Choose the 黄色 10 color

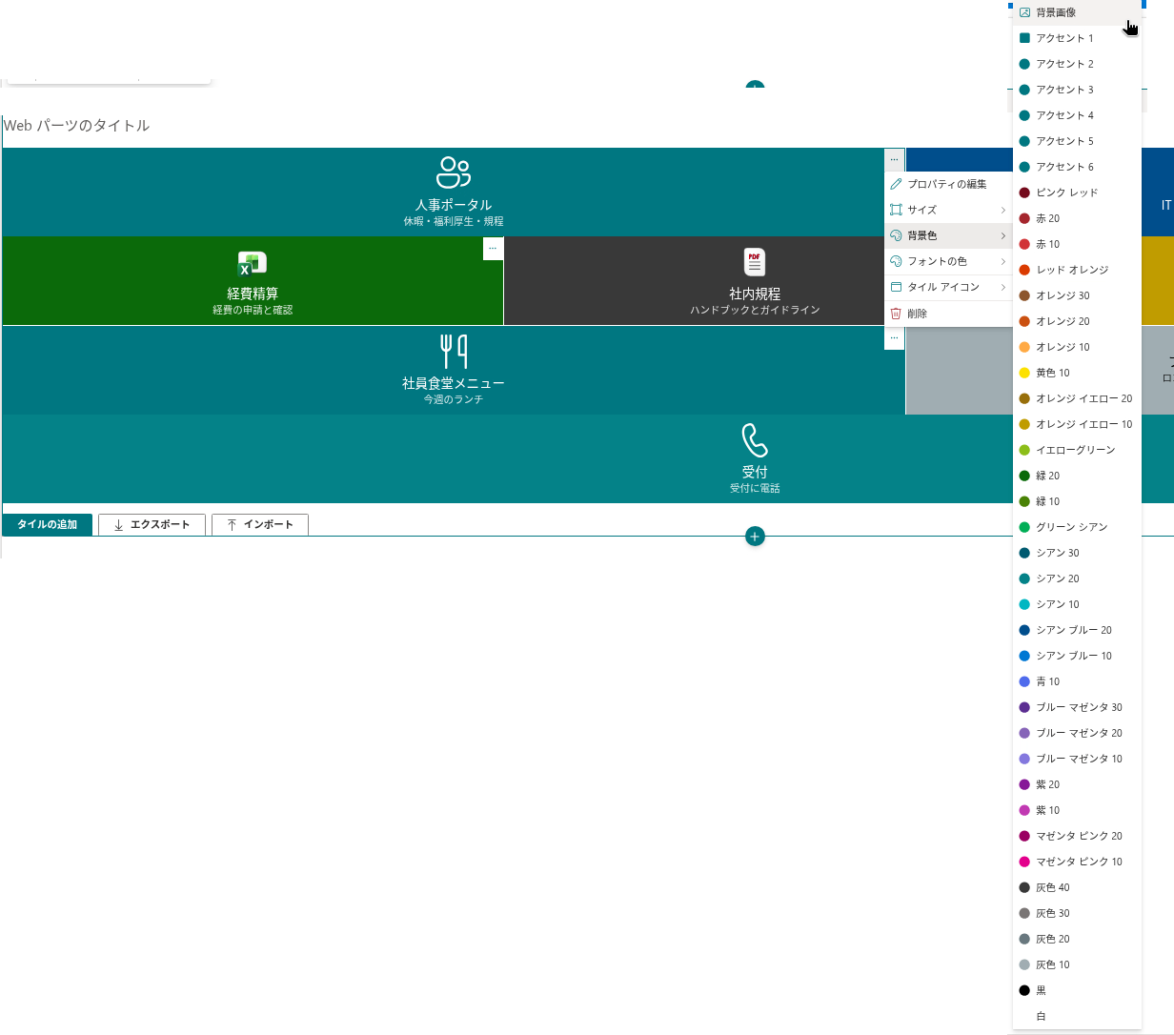tap(1077, 373)
